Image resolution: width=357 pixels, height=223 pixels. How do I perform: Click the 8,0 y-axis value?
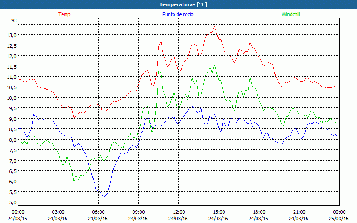pyautogui.click(x=13, y=140)
